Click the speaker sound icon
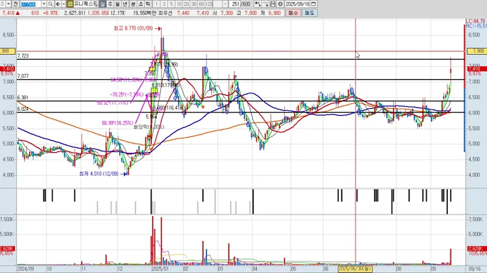This screenshot has height=273, width=487. tap(58, 4)
